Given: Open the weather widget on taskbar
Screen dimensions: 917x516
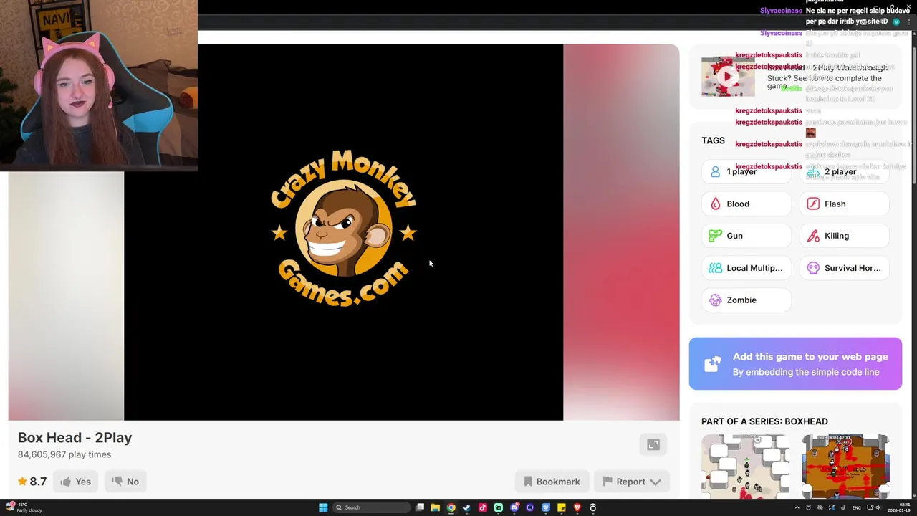Looking at the screenshot, I should click(24, 507).
